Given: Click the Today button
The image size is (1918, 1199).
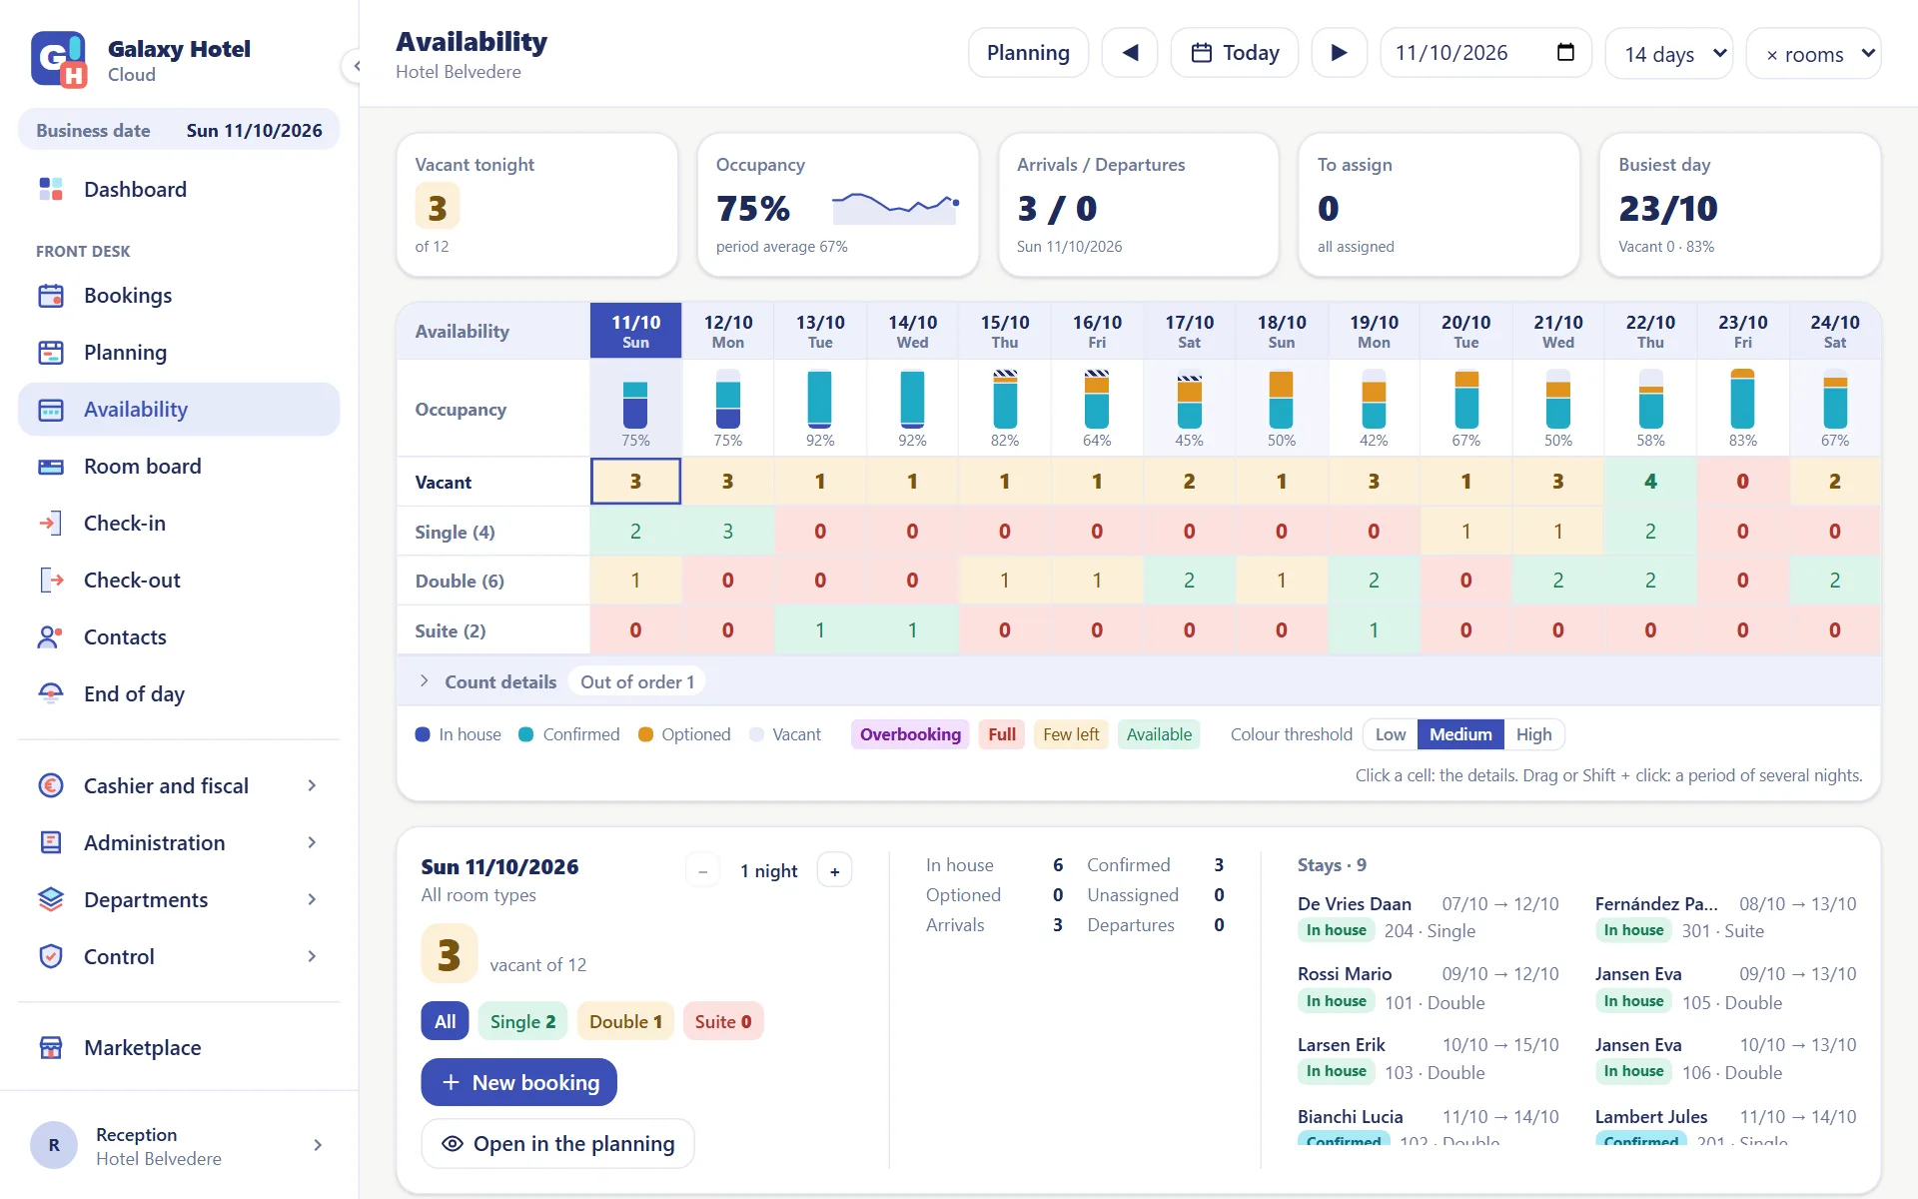Looking at the screenshot, I should click(x=1235, y=53).
